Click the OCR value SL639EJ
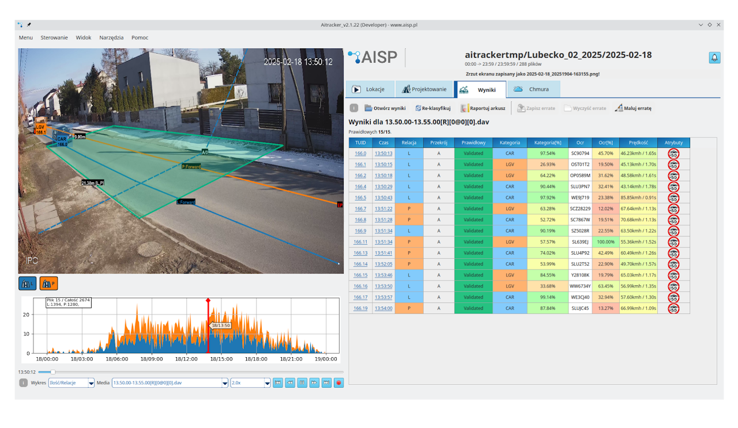Screen dimensions: 738x428 pyautogui.click(x=580, y=242)
